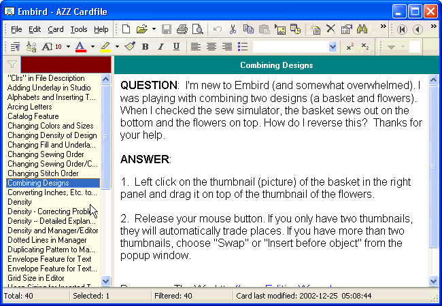Select the Catalog Feature card
The width and height of the screenshot is (442, 306).
tap(33, 116)
